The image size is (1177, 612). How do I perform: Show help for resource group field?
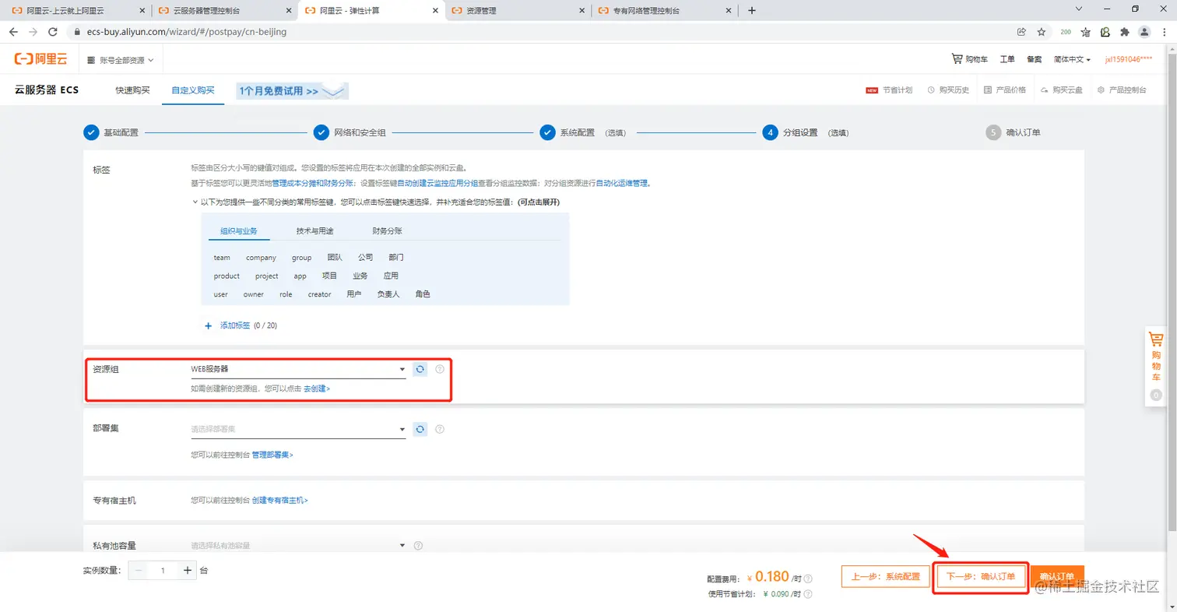(440, 369)
